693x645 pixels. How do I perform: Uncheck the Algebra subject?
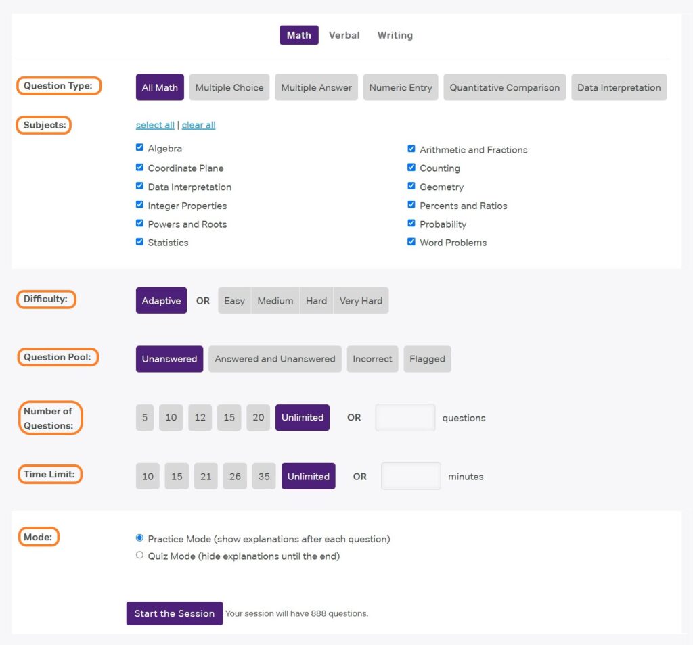139,147
